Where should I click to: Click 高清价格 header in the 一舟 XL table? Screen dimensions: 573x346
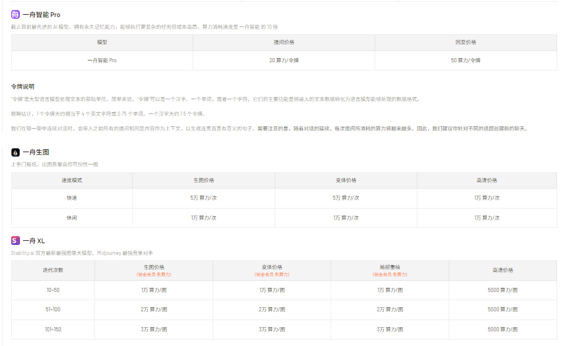(x=503, y=270)
